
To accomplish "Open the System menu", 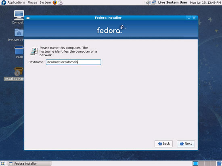I will pos(45,2).
